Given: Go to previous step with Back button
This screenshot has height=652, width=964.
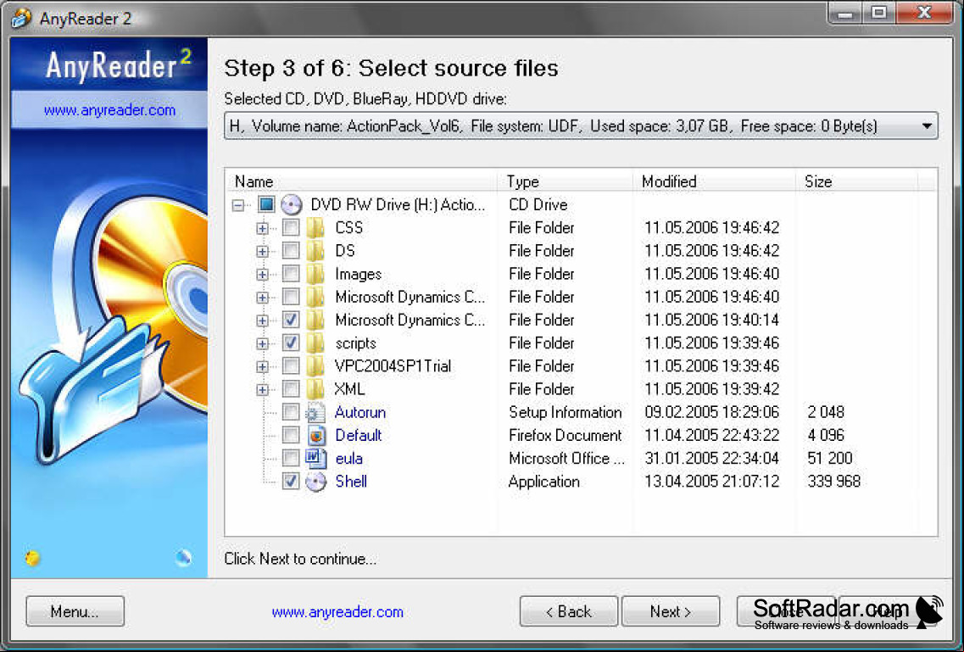Looking at the screenshot, I should click(569, 611).
